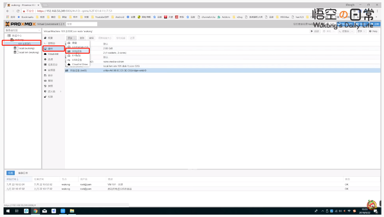The image size is (384, 217).
Task: Open the 备份 (Backup) section
Action: point(53,75)
